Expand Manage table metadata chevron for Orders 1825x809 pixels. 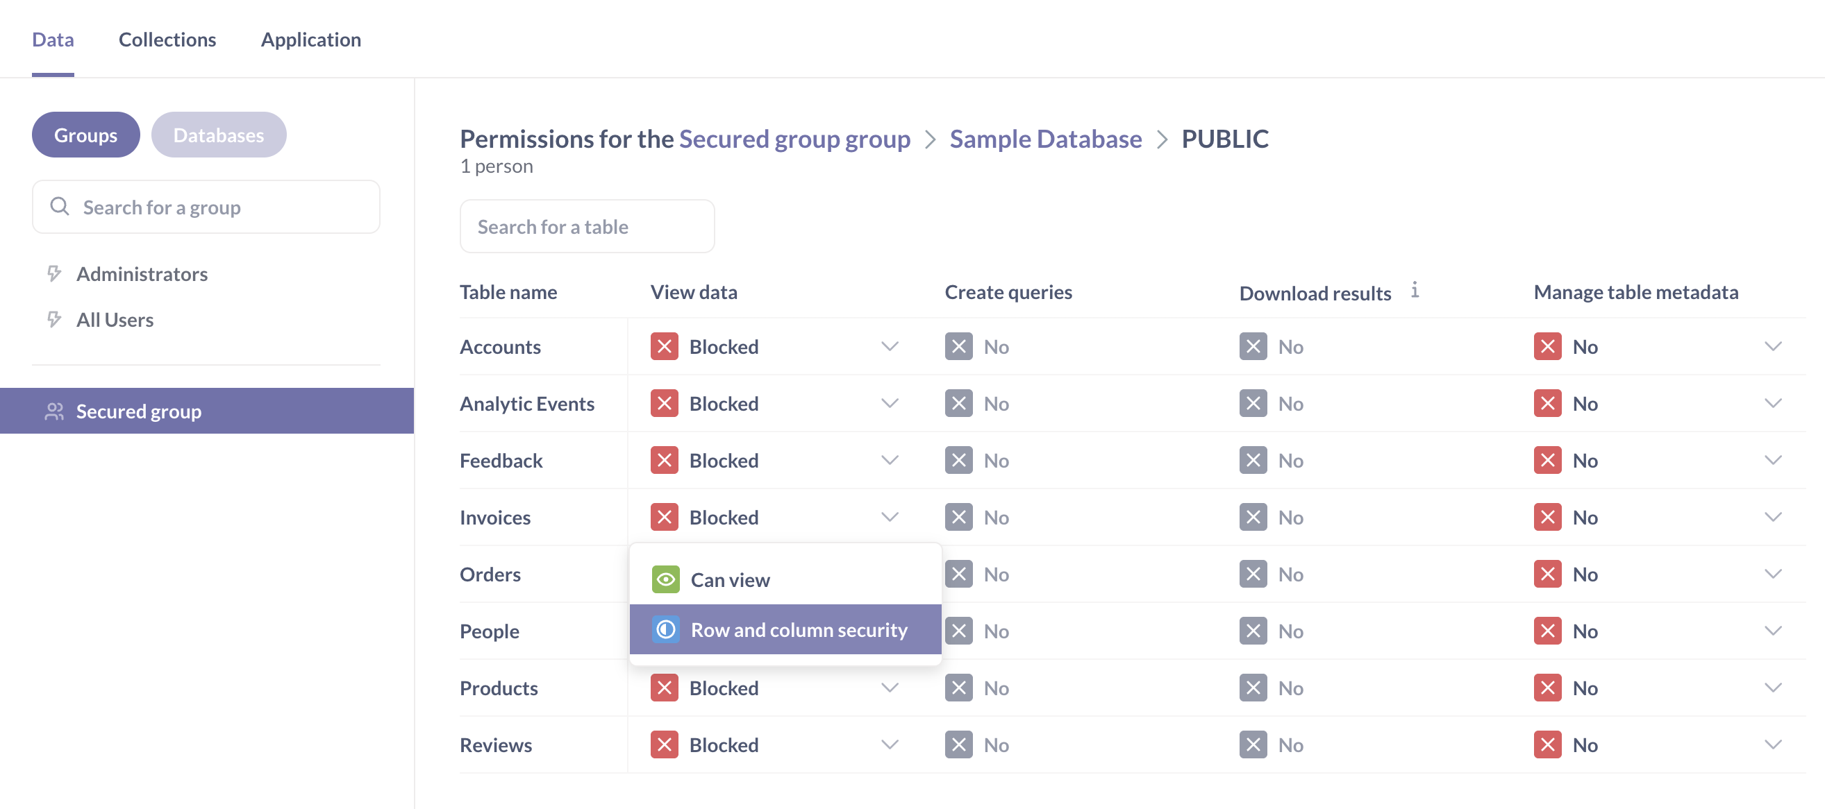(1773, 574)
